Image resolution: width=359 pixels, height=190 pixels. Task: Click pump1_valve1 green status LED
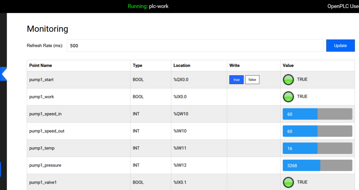(288, 182)
